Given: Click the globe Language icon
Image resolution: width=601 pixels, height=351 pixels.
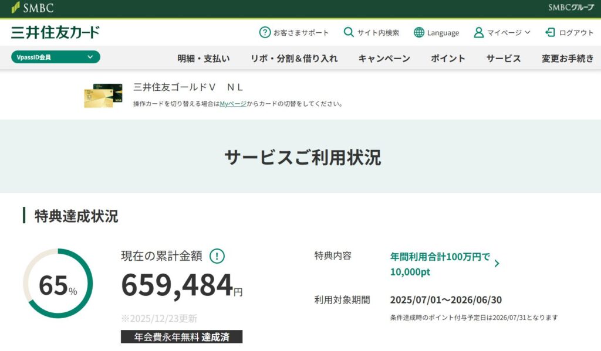Looking at the screenshot, I should pos(418,32).
